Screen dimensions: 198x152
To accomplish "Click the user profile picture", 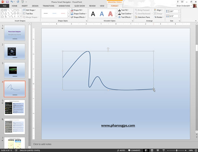I will [195, 6].
